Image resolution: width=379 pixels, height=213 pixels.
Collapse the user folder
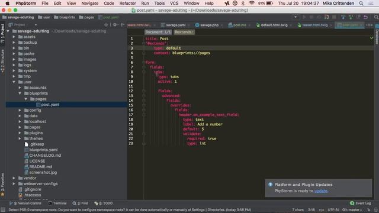[14, 82]
